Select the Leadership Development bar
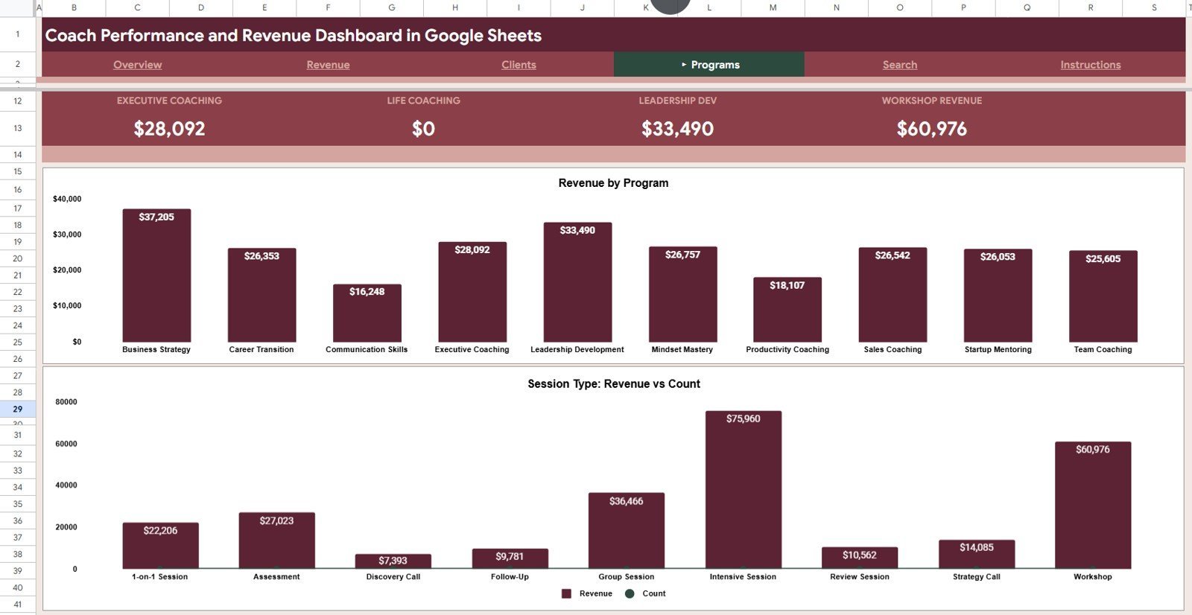The width and height of the screenshot is (1192, 615). coord(577,282)
